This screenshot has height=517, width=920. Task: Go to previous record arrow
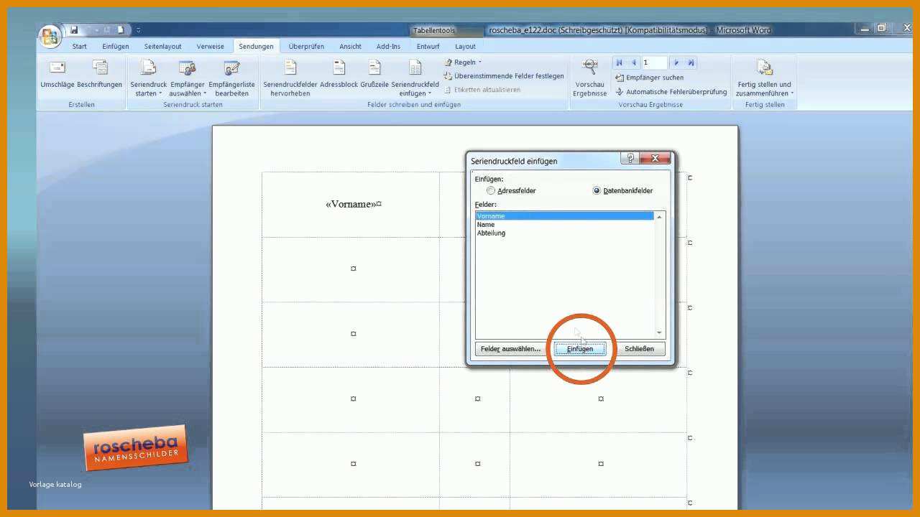(x=633, y=63)
